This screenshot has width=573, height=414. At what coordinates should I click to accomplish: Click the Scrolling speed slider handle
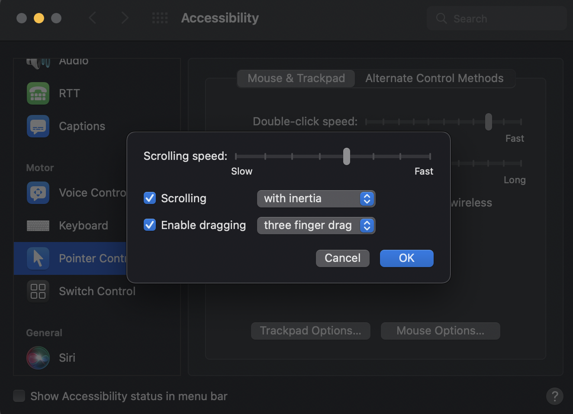(x=347, y=156)
